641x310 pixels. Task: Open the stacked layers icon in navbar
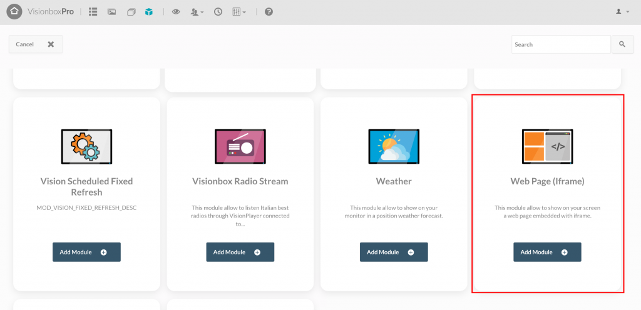131,12
